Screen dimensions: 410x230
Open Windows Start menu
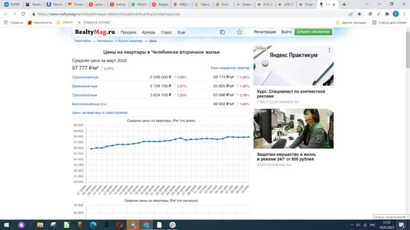(5, 225)
